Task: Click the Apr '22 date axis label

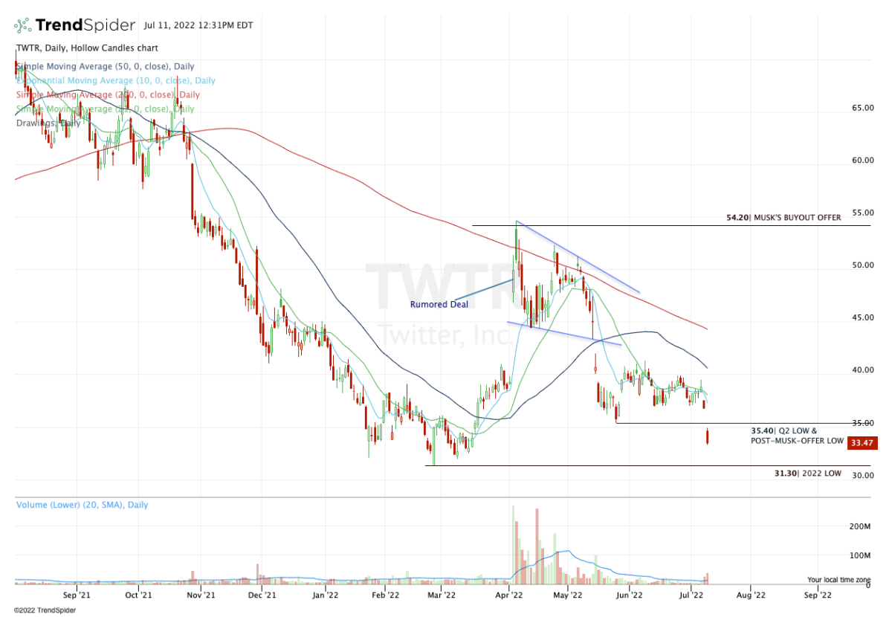Action: pyautogui.click(x=511, y=595)
